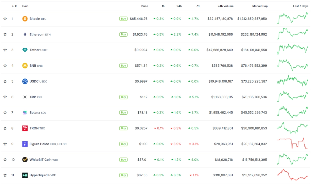Add Tether to watchlist via star

coord(5,50)
